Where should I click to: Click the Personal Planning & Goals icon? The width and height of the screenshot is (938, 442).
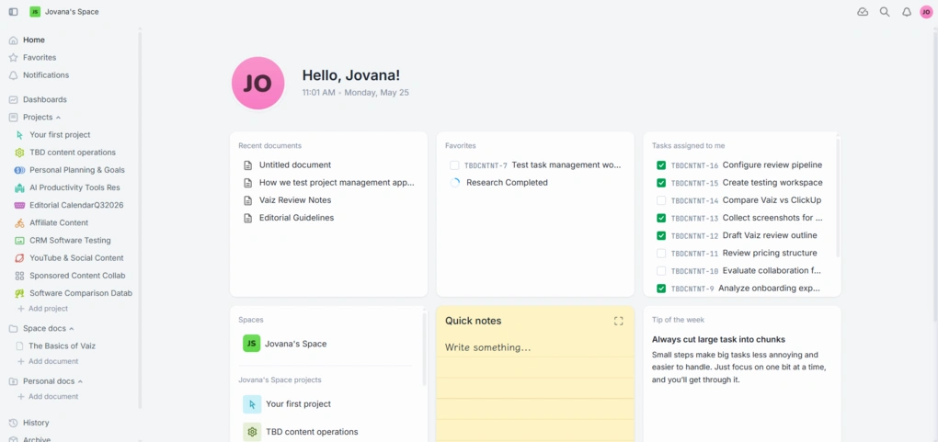point(19,171)
